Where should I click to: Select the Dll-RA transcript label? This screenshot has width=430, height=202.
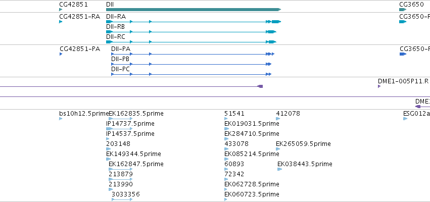pos(116,17)
